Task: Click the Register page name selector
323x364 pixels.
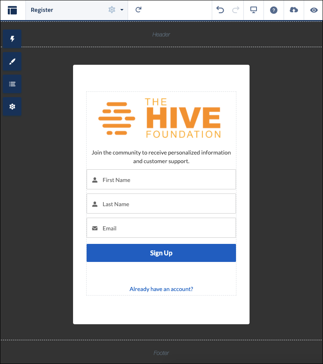Action: [77, 10]
